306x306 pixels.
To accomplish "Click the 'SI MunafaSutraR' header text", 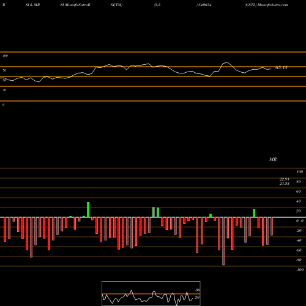I will pos(75,5).
